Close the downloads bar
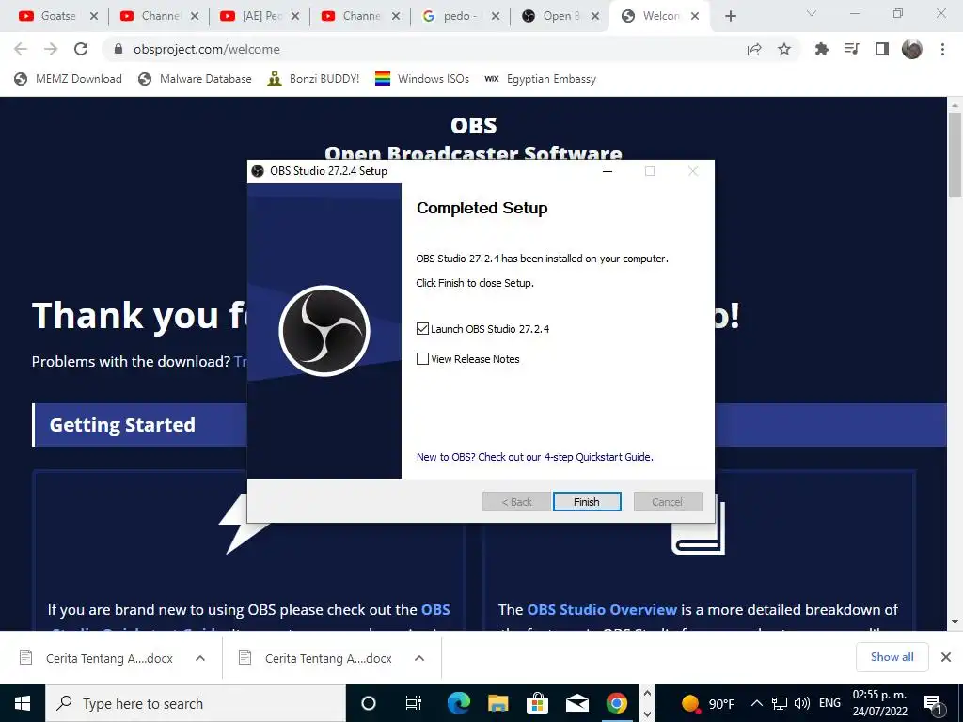963x722 pixels. tap(946, 657)
